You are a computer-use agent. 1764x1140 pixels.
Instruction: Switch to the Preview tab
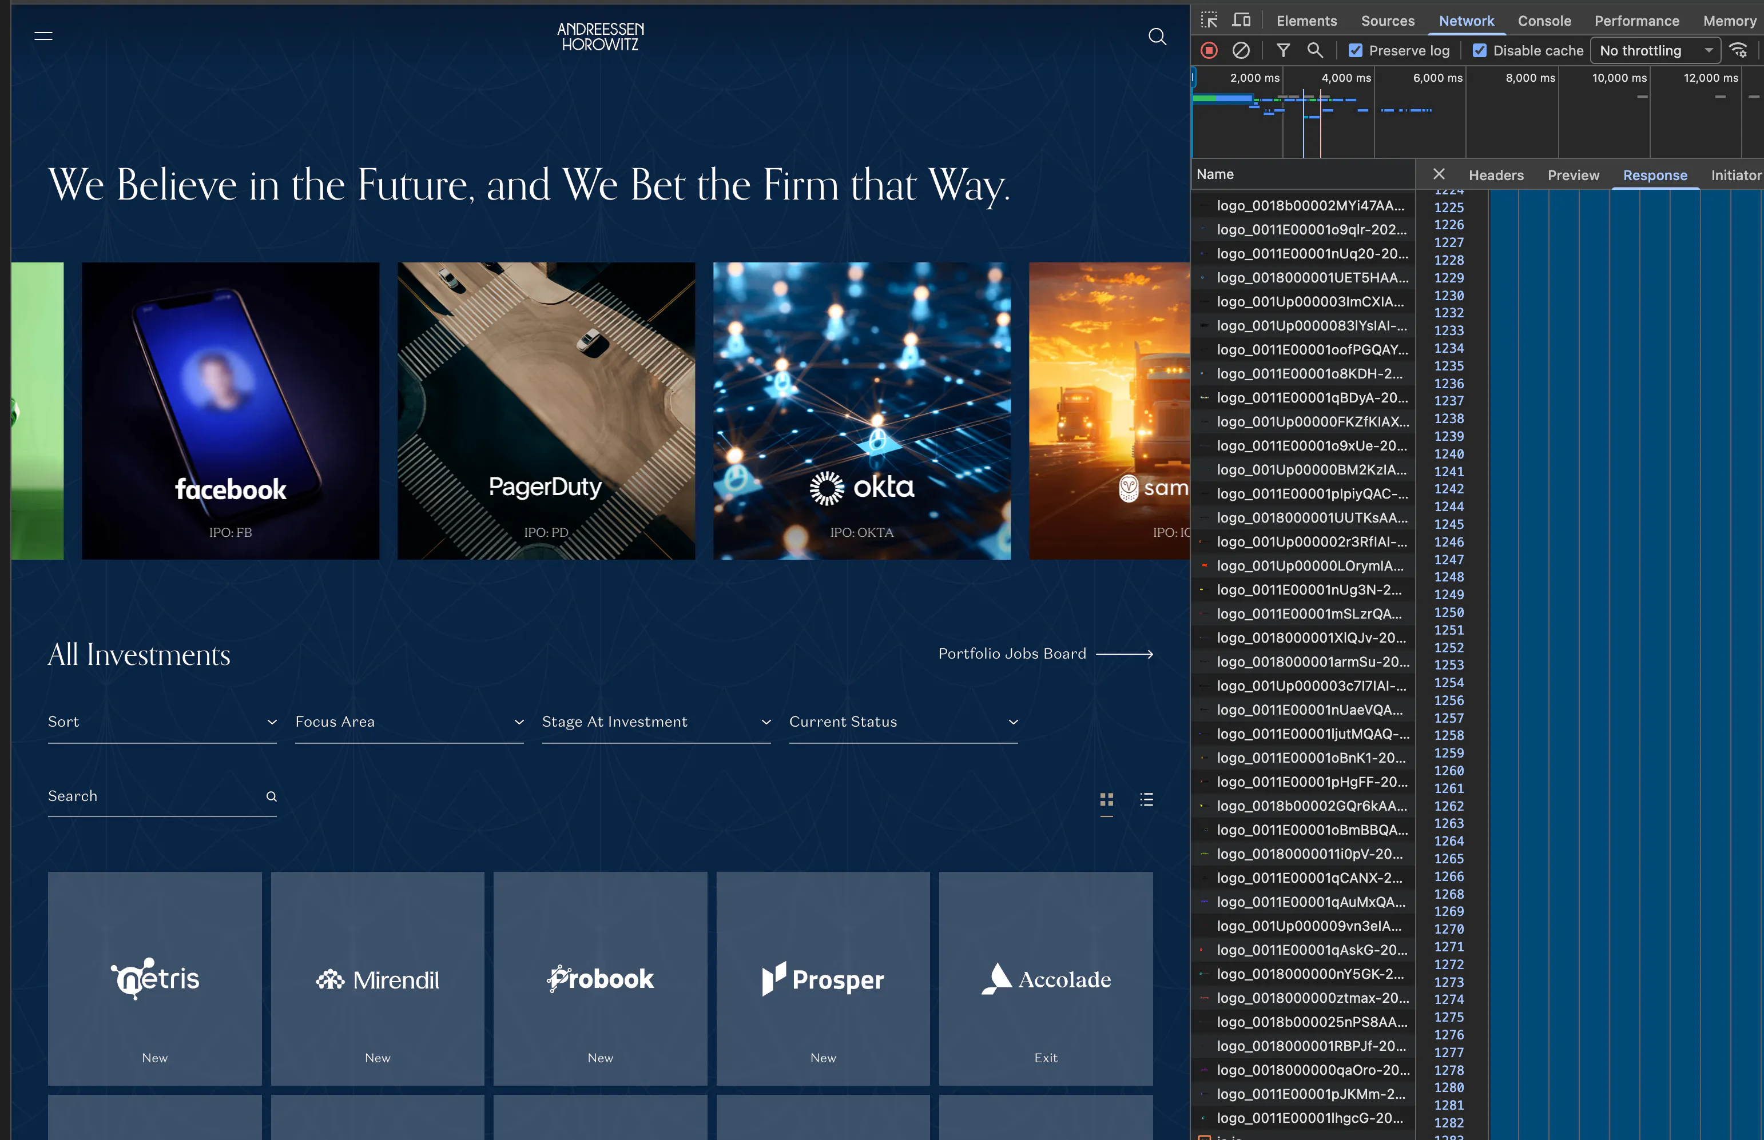tap(1573, 175)
